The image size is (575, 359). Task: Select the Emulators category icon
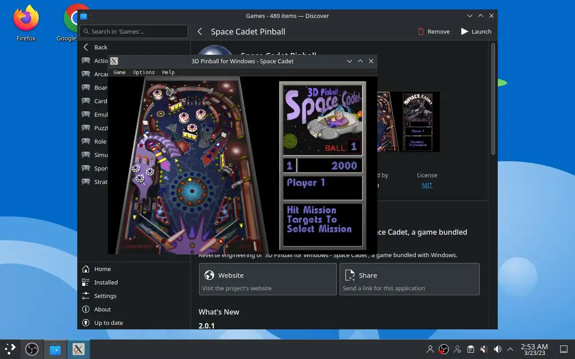86,114
